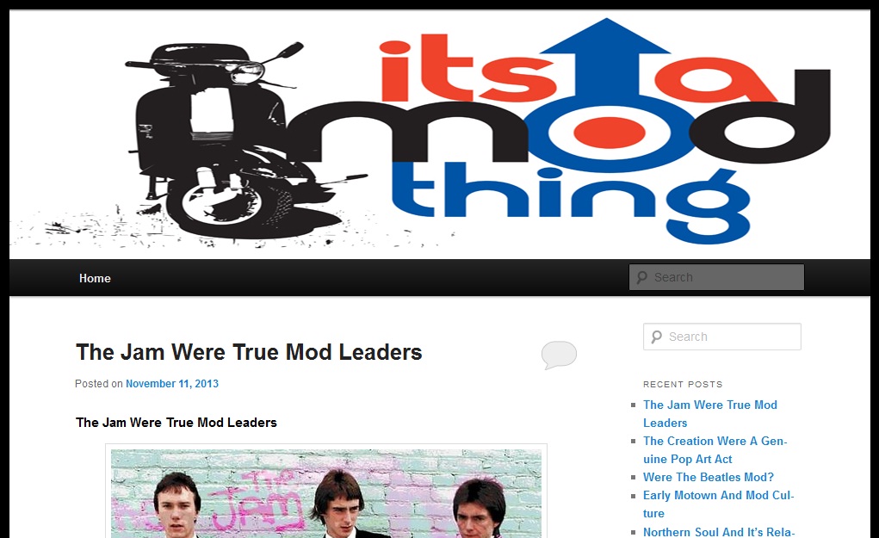879x538 pixels.
Task: Open the November 11, 2013 date link
Action: pos(172,384)
